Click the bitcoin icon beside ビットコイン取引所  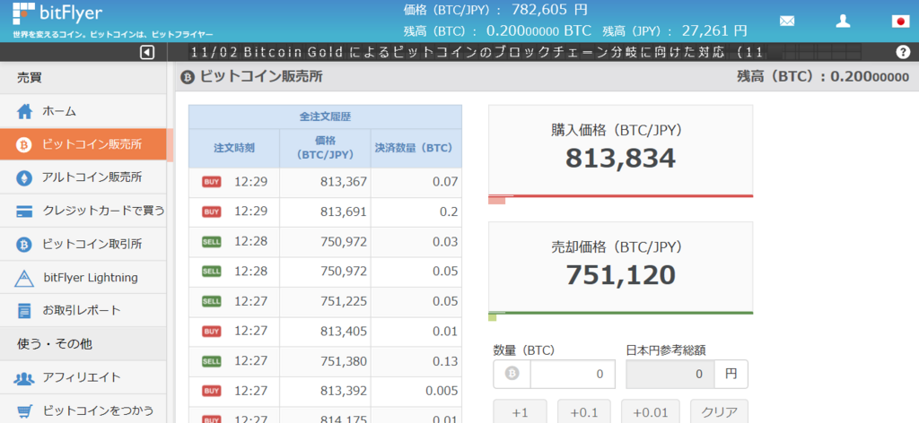point(24,244)
